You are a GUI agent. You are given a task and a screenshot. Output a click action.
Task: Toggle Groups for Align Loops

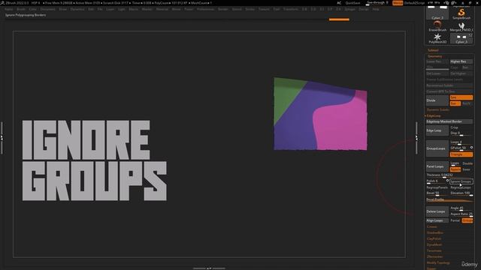click(467, 220)
